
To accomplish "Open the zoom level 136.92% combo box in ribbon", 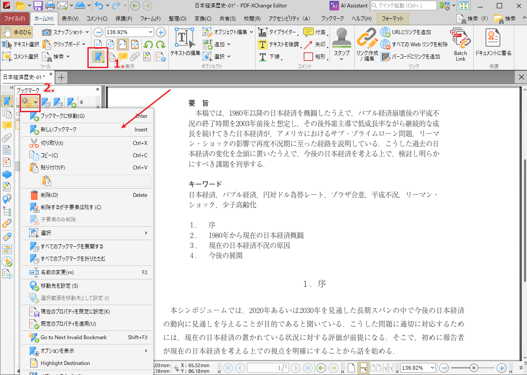I will pyautogui.click(x=129, y=32).
